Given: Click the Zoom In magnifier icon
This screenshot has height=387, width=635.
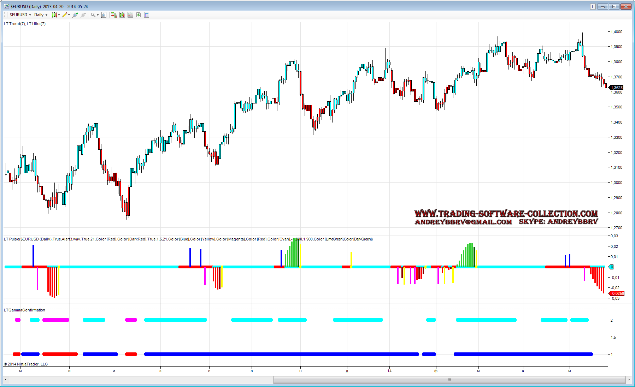Looking at the screenshot, I should [75, 15].
